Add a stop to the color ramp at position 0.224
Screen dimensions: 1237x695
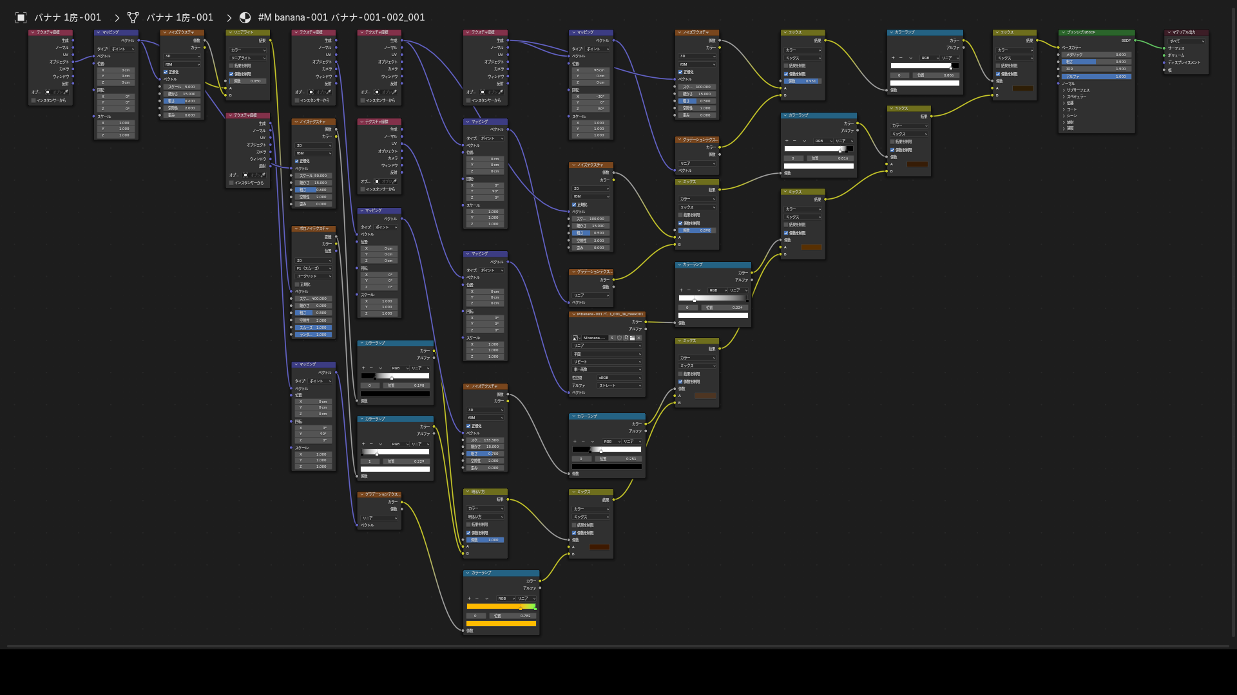[681, 290]
